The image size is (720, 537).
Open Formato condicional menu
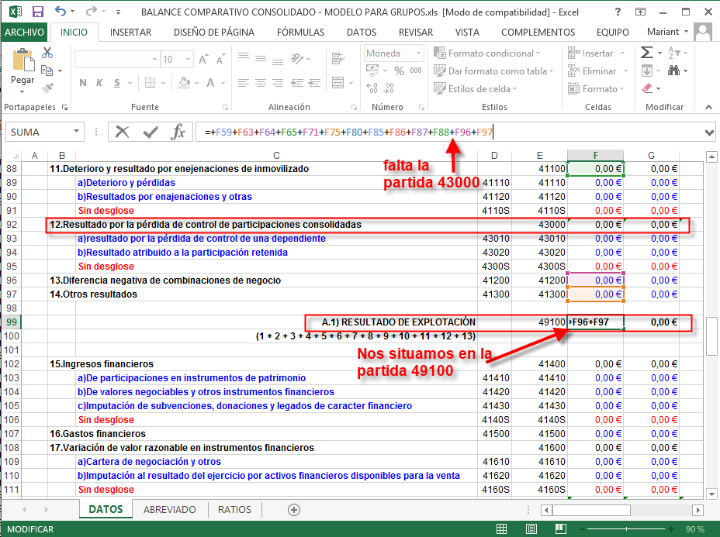[486, 53]
